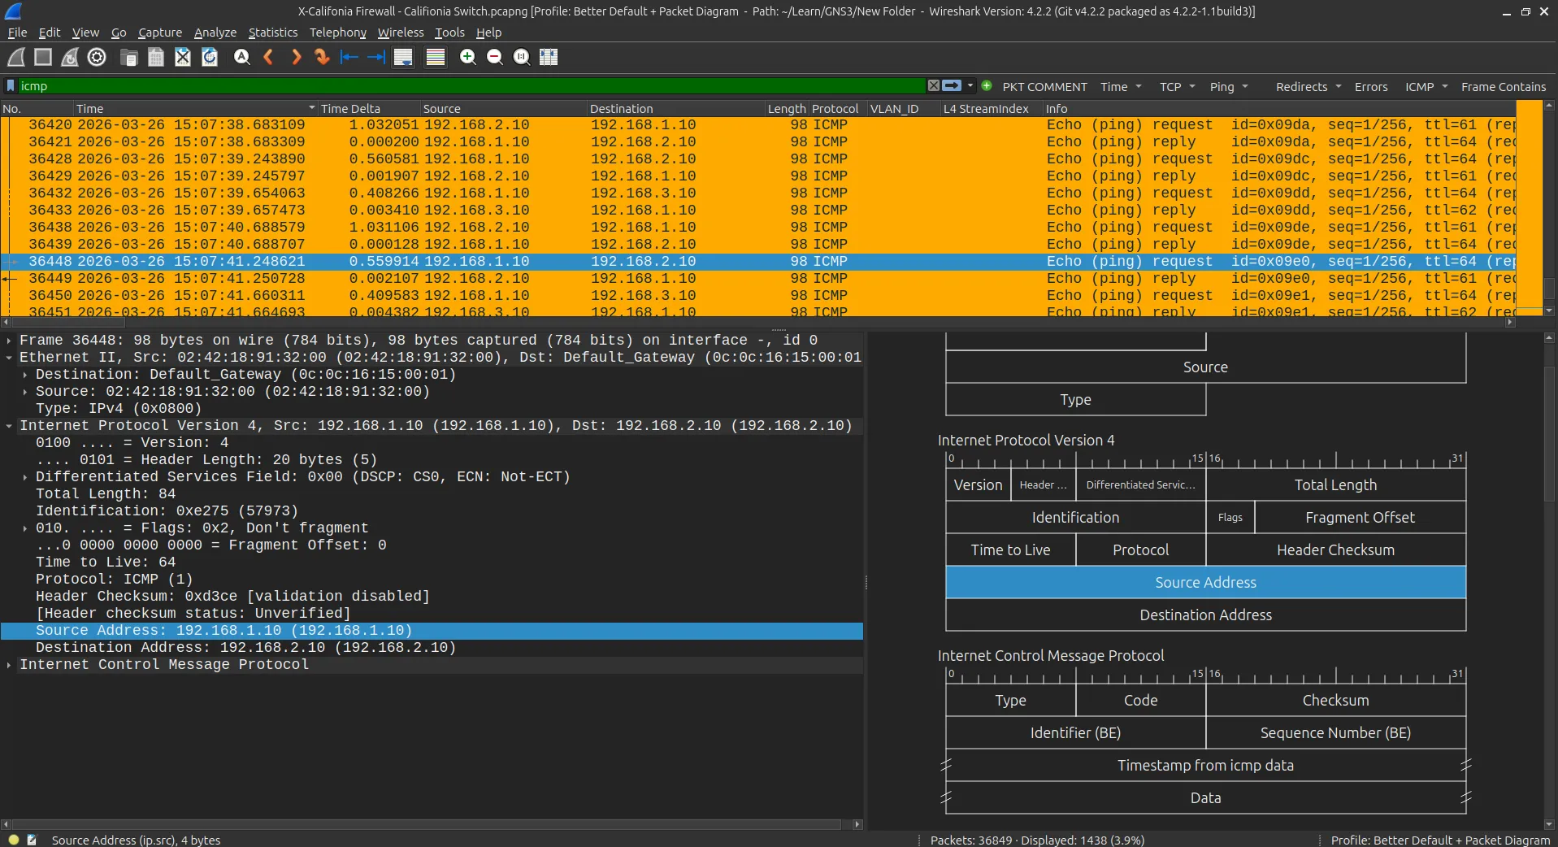Apply the Errors filter button

1371,87
